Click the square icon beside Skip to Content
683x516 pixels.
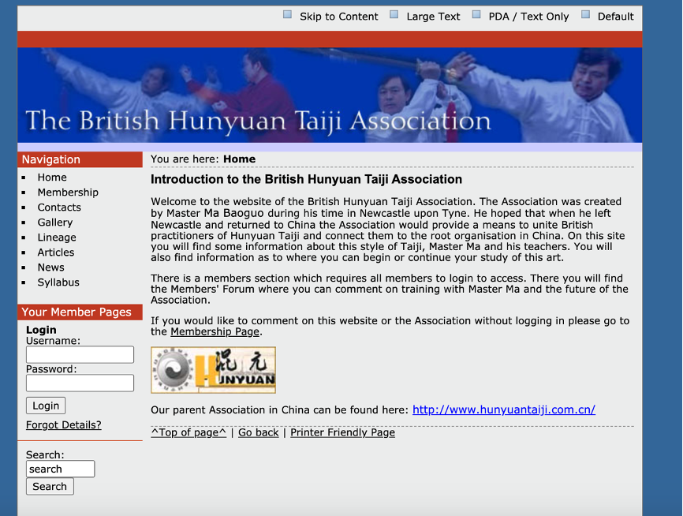pyautogui.click(x=288, y=14)
